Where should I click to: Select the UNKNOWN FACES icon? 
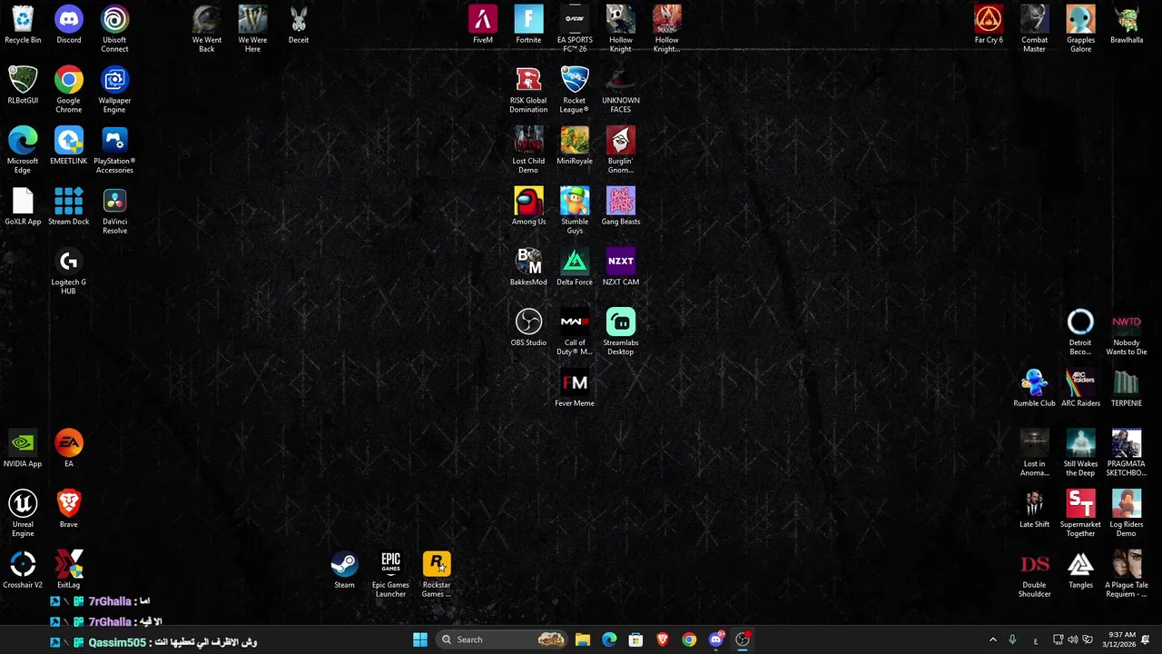click(x=621, y=90)
